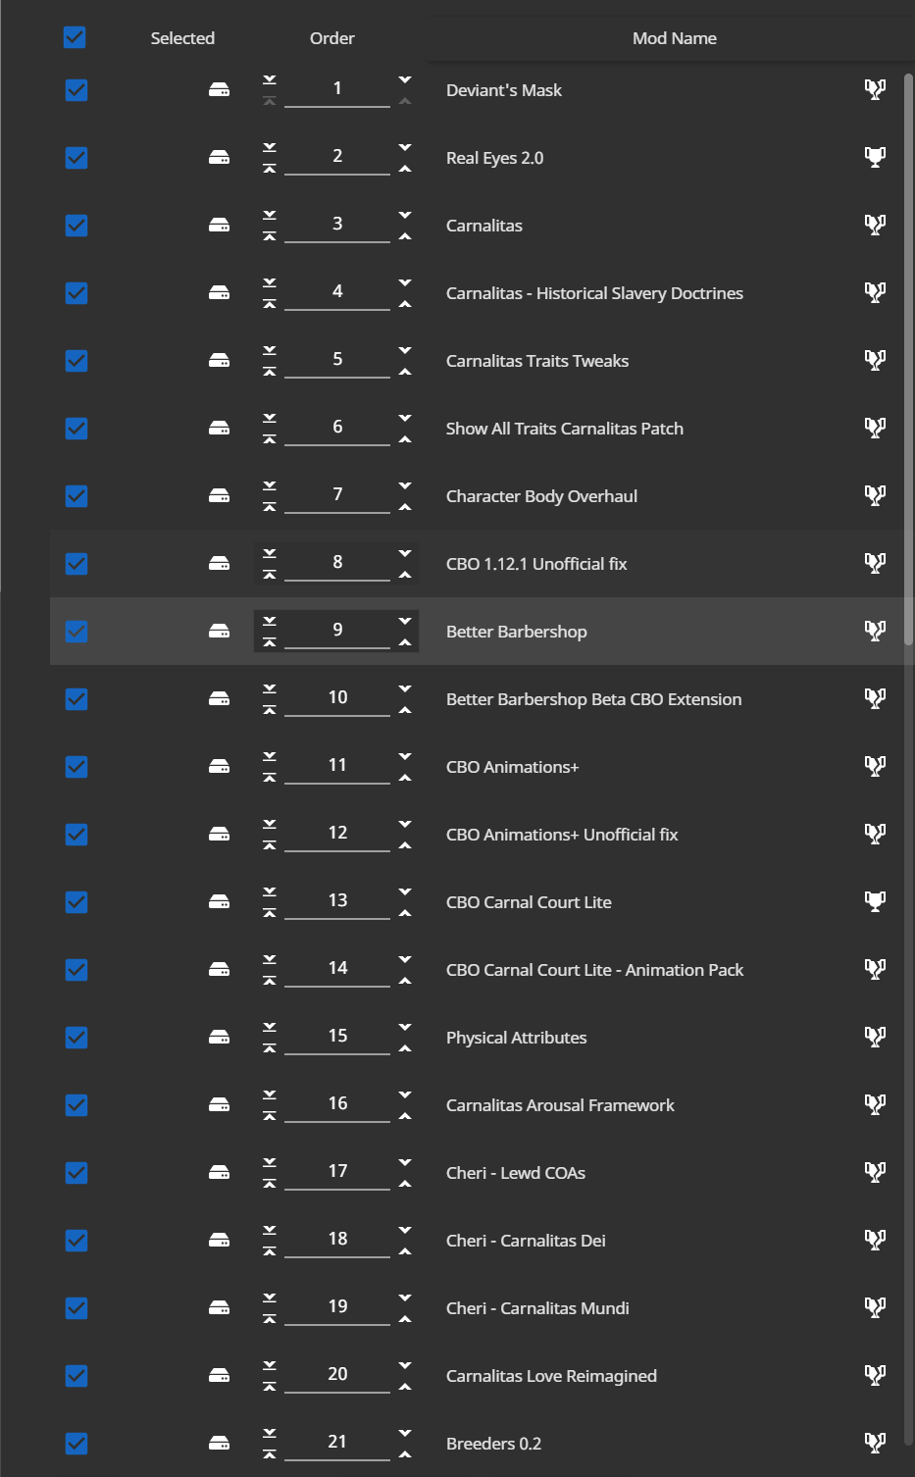The width and height of the screenshot is (915, 1477).
Task: Click the order number field for Better Barbershop
Action: point(336,631)
